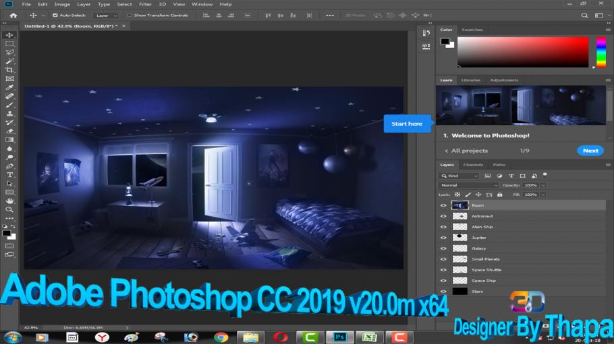This screenshot has width=614, height=344.
Task: Select the Move tool in the toolbox
Action: click(9, 35)
